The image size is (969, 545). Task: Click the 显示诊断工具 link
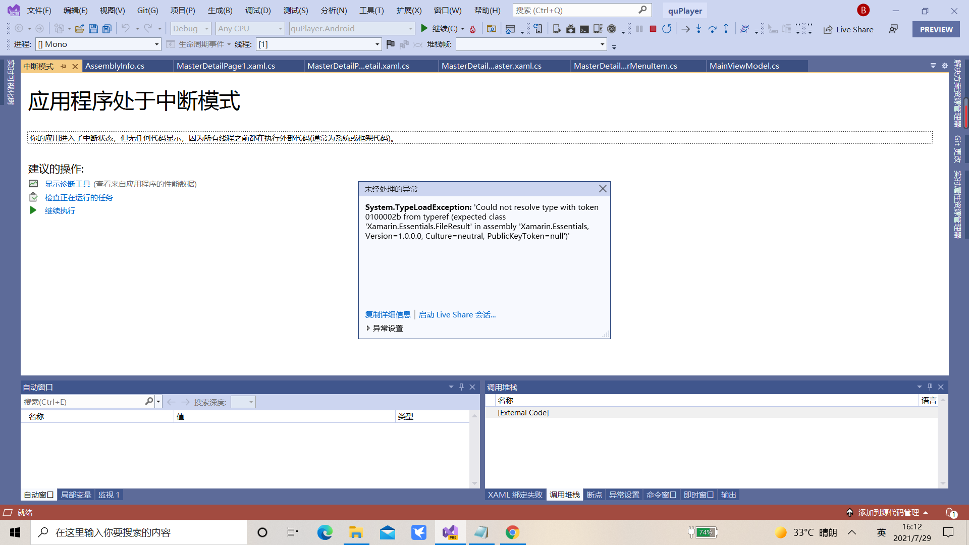click(x=68, y=184)
